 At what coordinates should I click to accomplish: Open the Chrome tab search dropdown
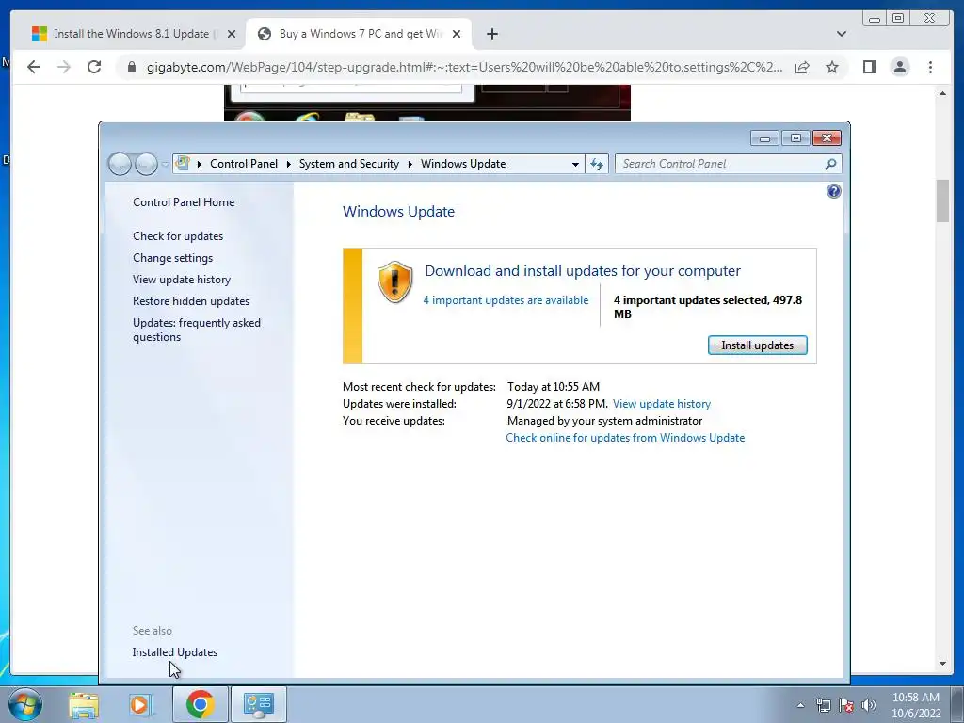pos(841,34)
